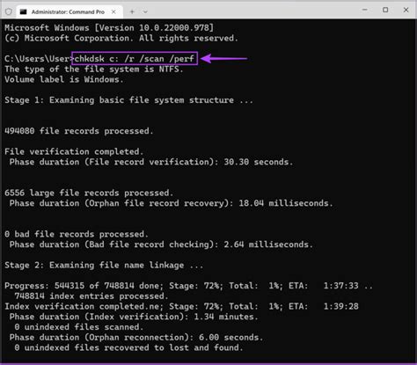
Task: Maximize the terminal window
Action: point(385,10)
